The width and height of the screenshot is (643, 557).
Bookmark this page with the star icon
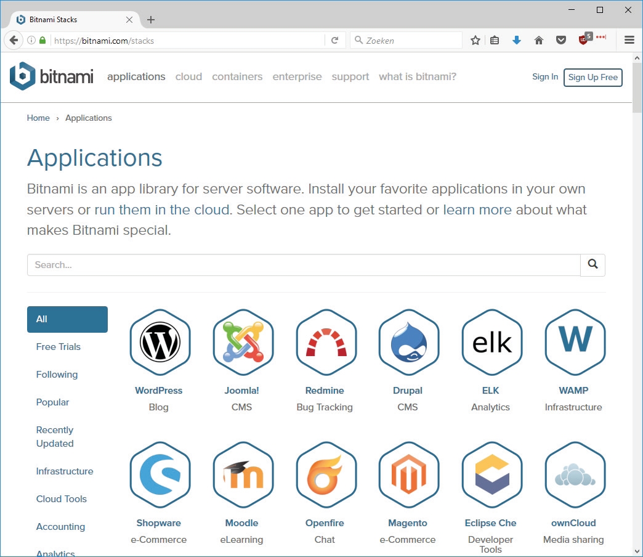coord(475,41)
